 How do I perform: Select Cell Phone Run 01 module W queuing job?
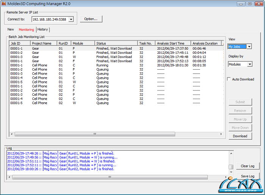tap(117, 82)
